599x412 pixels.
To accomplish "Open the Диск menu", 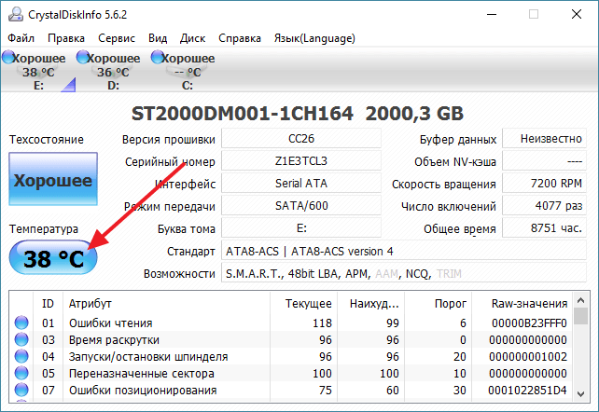I will pyautogui.click(x=192, y=38).
